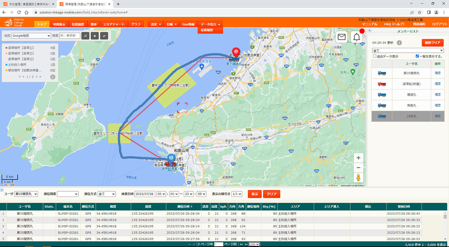This screenshot has height=247, width=449.
Task: Jump to the last table page arrow
Action: click(x=246, y=244)
